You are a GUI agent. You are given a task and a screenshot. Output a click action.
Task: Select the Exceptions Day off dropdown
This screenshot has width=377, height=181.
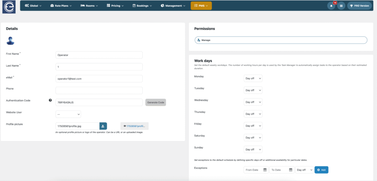tap(304, 170)
